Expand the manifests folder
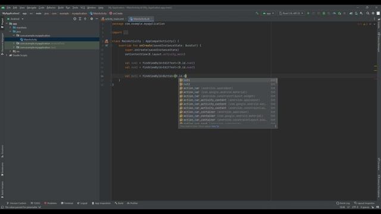The height and width of the screenshot is (214, 381). (x=11, y=28)
